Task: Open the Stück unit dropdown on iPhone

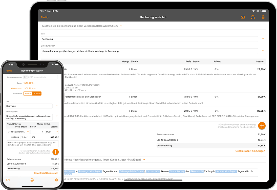Action: 52,132
